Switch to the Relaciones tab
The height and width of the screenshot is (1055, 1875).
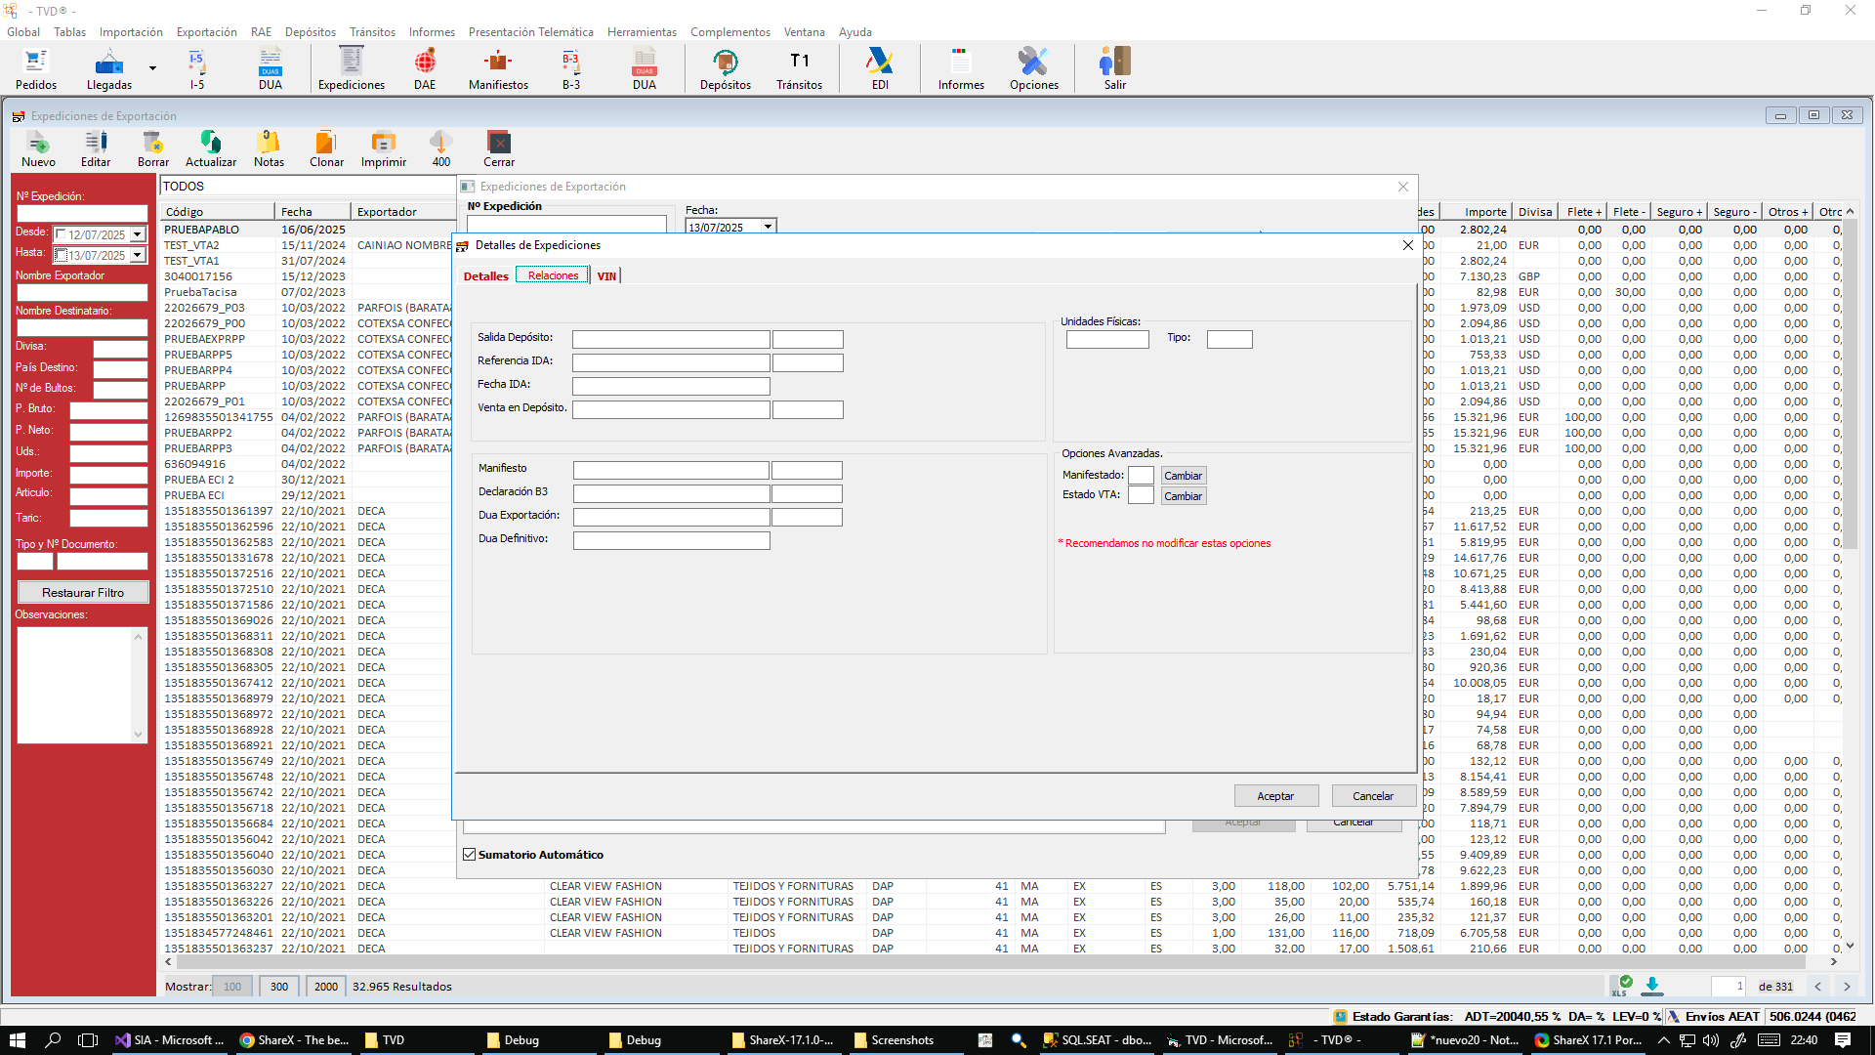(553, 275)
